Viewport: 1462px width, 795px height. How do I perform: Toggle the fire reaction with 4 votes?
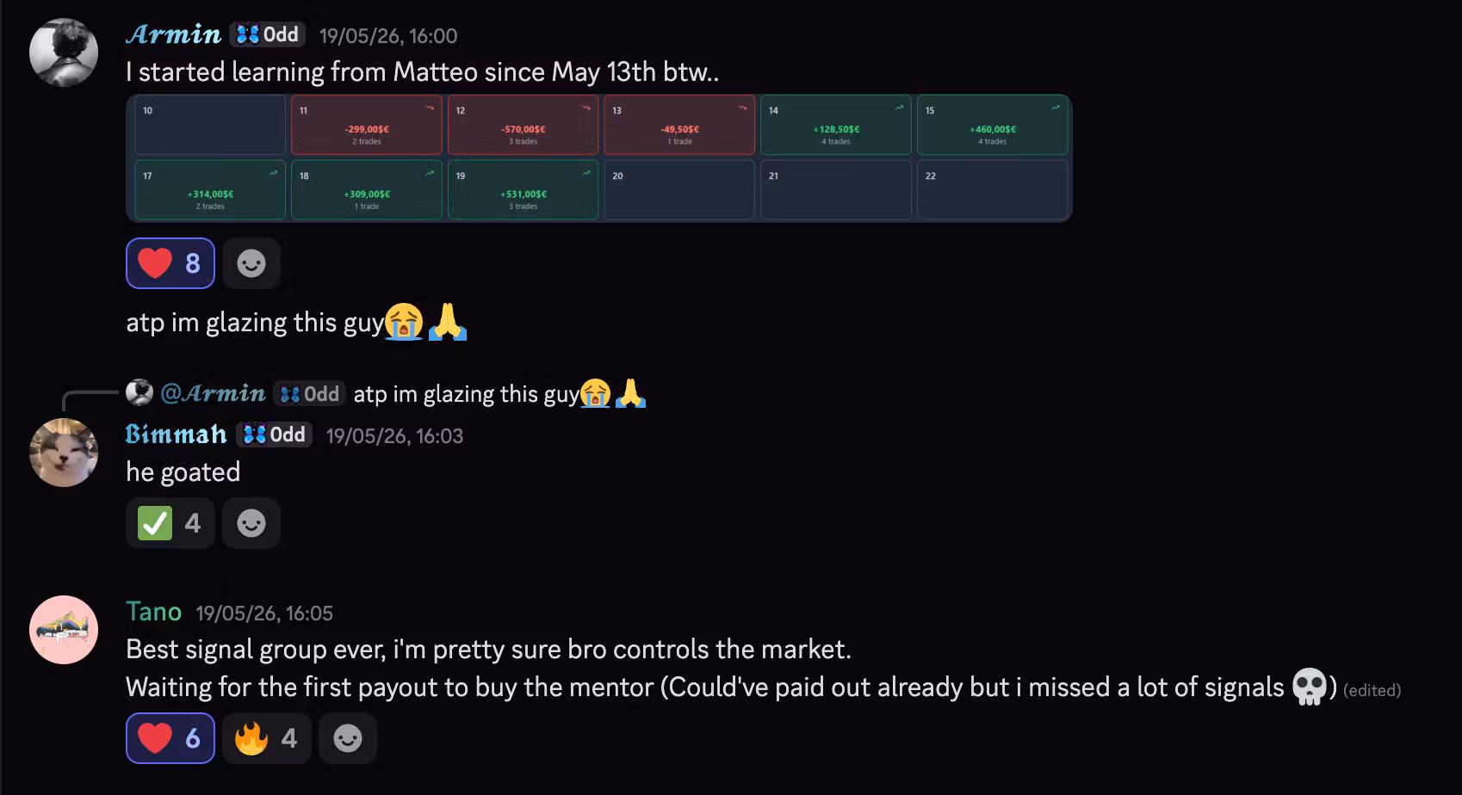pos(267,738)
